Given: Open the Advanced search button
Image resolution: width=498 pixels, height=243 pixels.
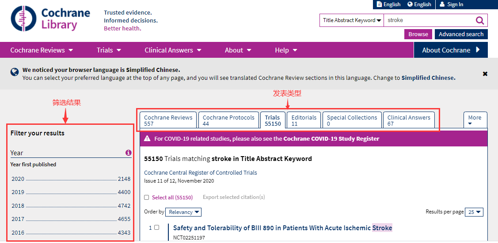Looking at the screenshot, I should click(x=461, y=34).
